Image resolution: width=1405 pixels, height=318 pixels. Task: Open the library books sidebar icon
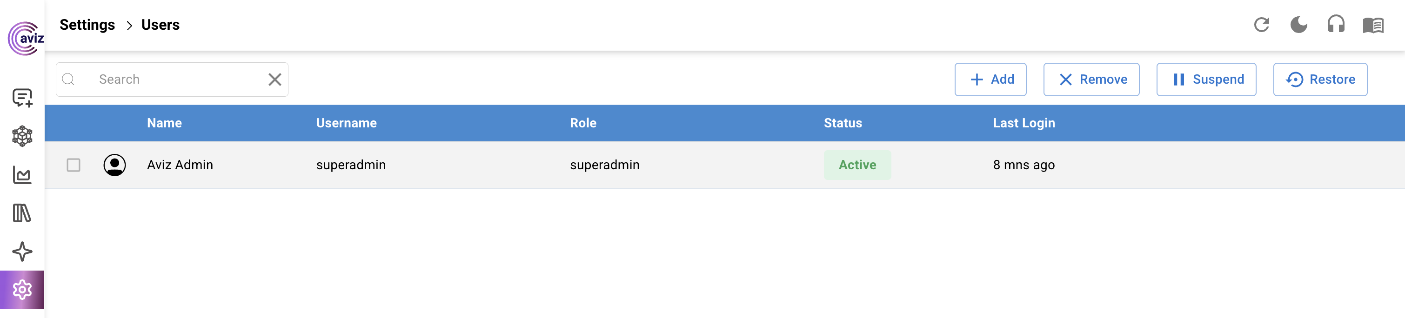[22, 213]
